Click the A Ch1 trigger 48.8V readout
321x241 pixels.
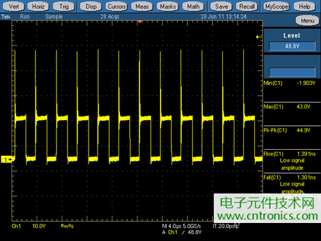(x=182, y=232)
